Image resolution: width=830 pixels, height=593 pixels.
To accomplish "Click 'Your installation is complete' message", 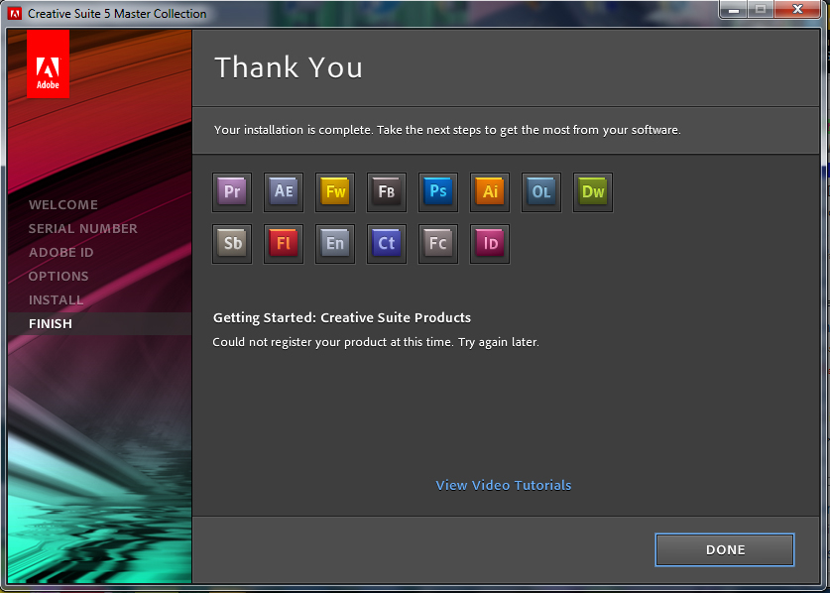I will (447, 130).
